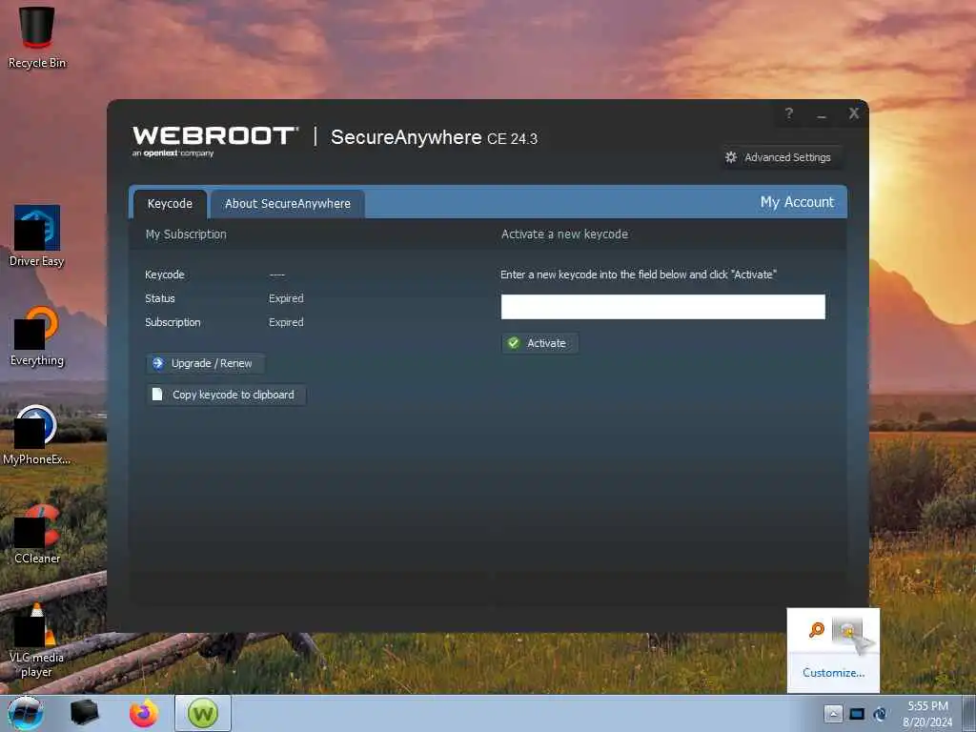This screenshot has width=976, height=732.
Task: Open the CCleaner desktop shortcut
Action: [x=37, y=534]
